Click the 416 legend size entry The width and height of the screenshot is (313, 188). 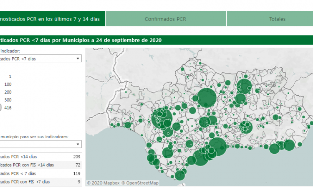(8, 108)
